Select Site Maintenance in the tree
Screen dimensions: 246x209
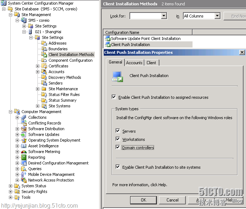[63, 89]
